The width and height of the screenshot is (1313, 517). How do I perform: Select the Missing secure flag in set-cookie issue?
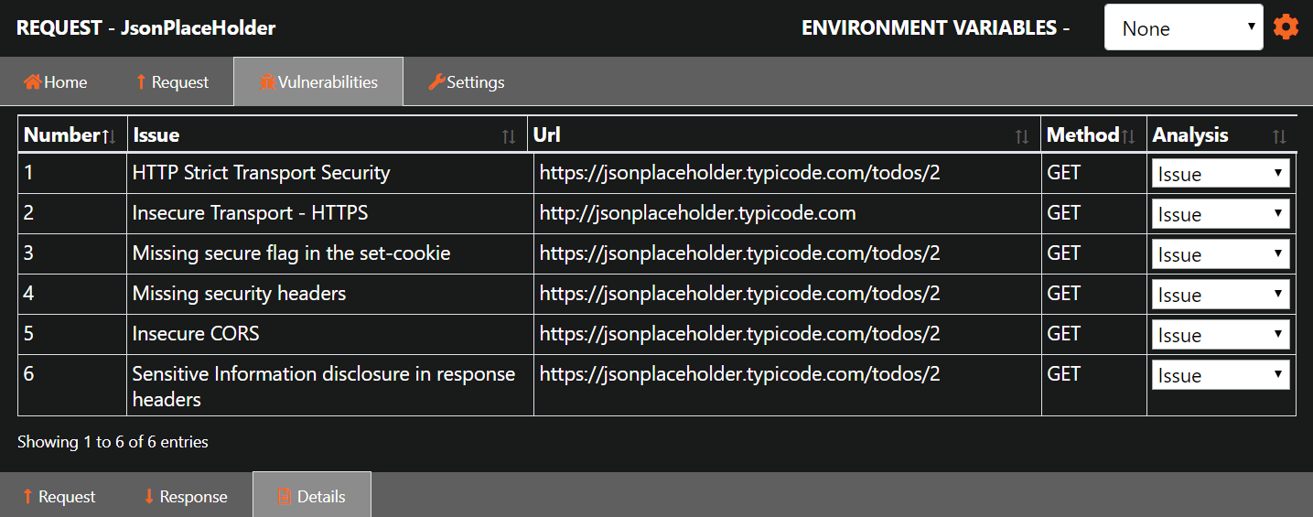[291, 253]
